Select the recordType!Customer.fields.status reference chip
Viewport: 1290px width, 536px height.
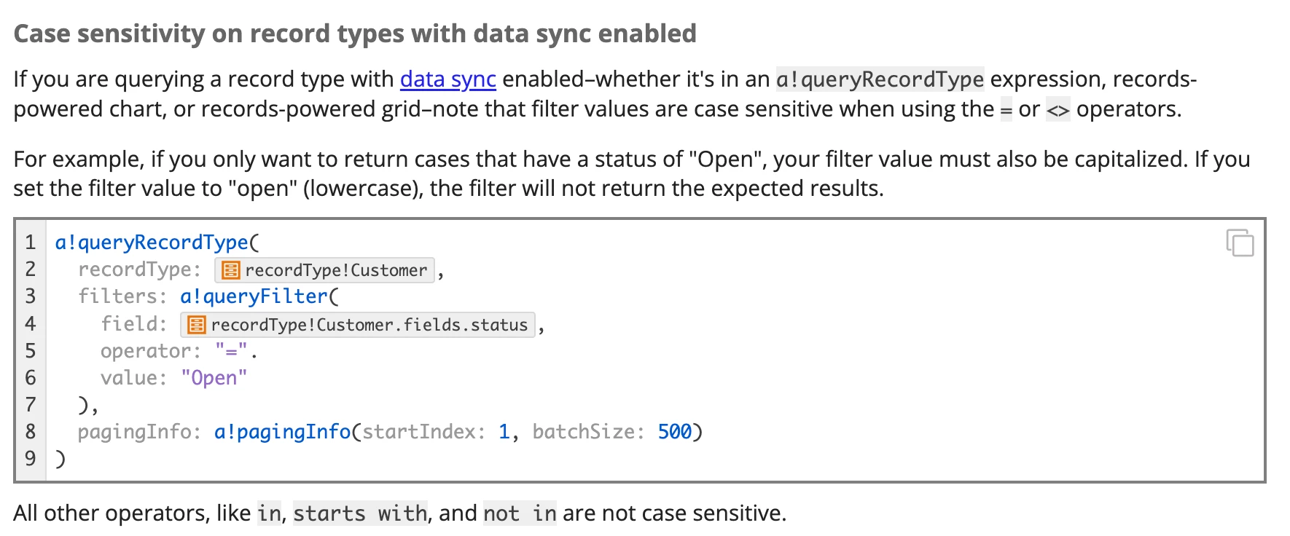coord(358,325)
